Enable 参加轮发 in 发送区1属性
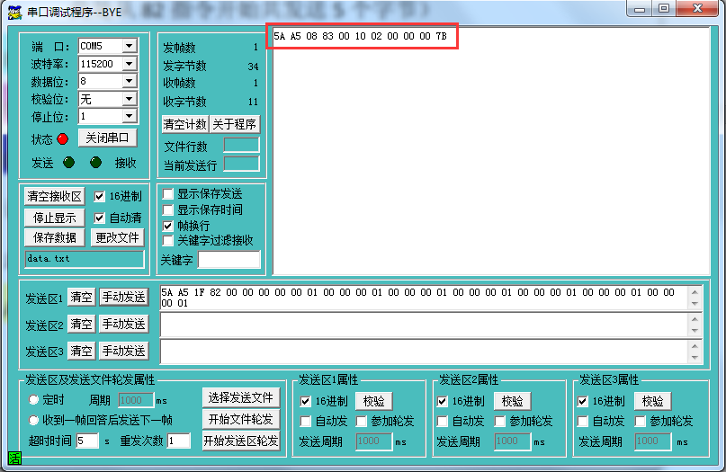 tap(361, 421)
